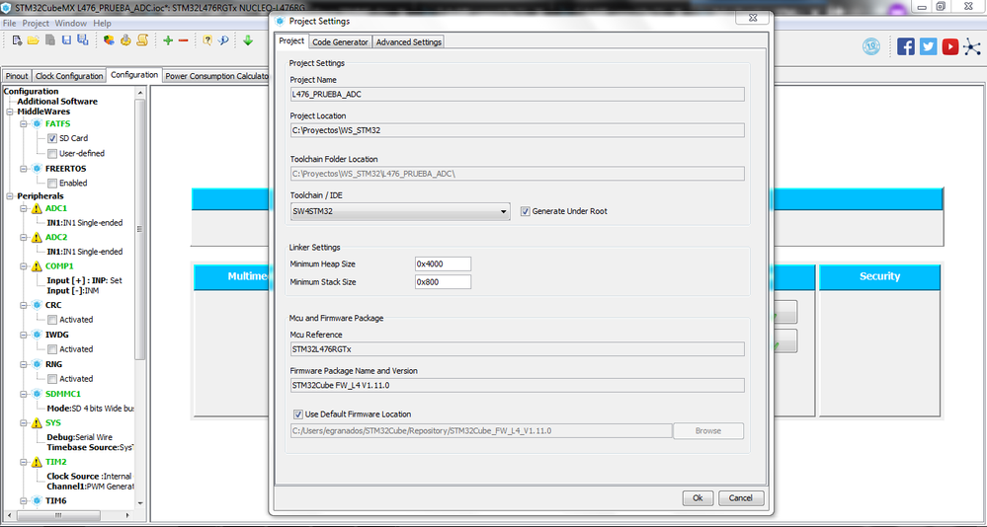
Task: Click the Minimum Stack Size field
Action: tap(443, 282)
